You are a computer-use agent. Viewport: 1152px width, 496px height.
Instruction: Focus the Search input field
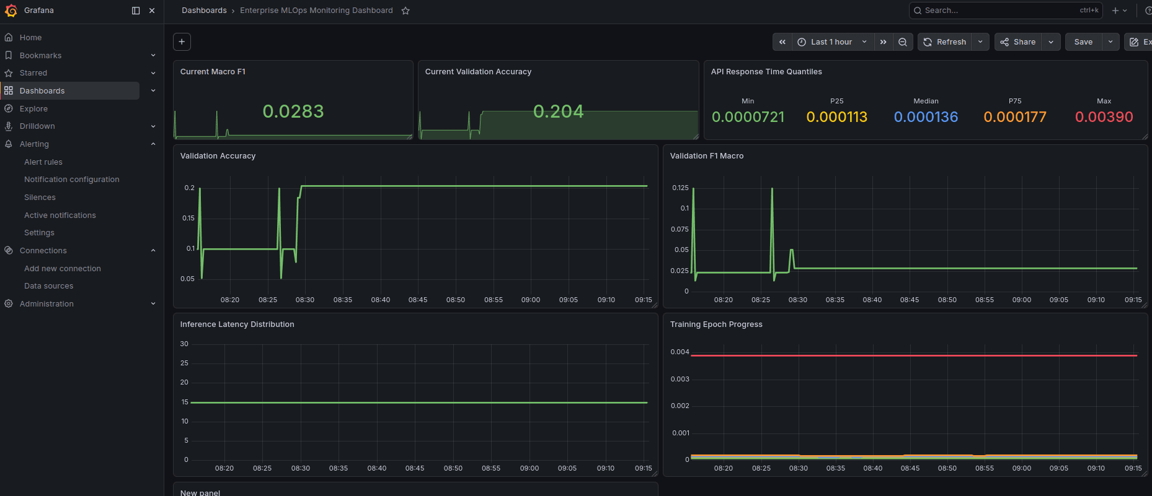1005,11
